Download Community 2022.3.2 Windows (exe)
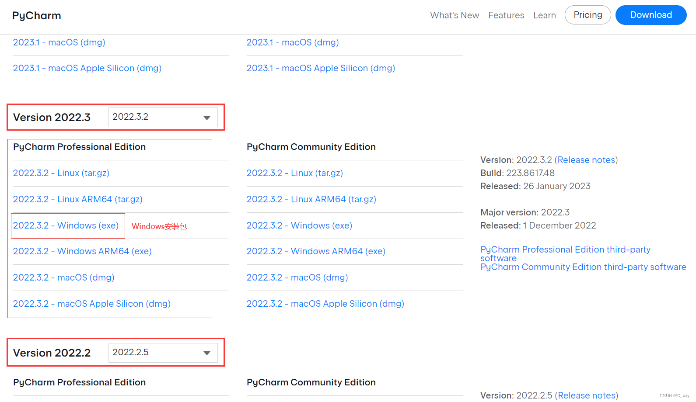 (x=300, y=225)
